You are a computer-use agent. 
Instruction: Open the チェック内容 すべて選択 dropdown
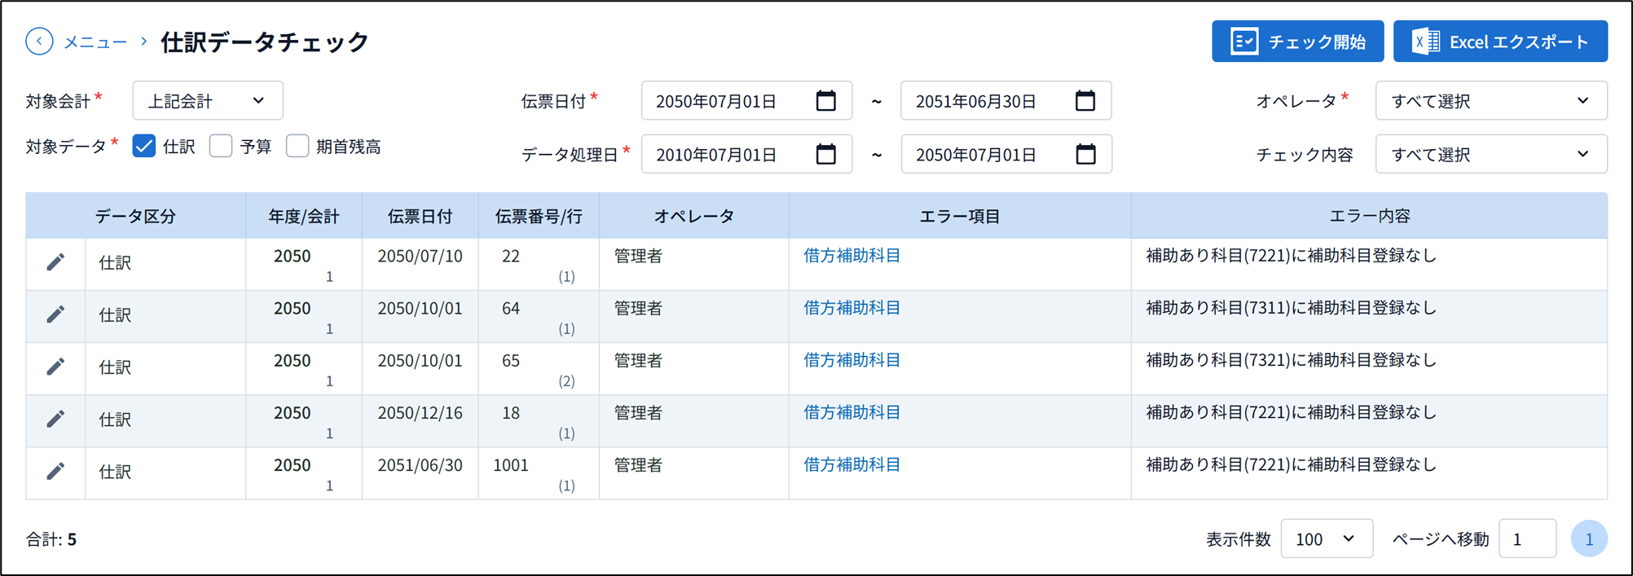click(1491, 154)
